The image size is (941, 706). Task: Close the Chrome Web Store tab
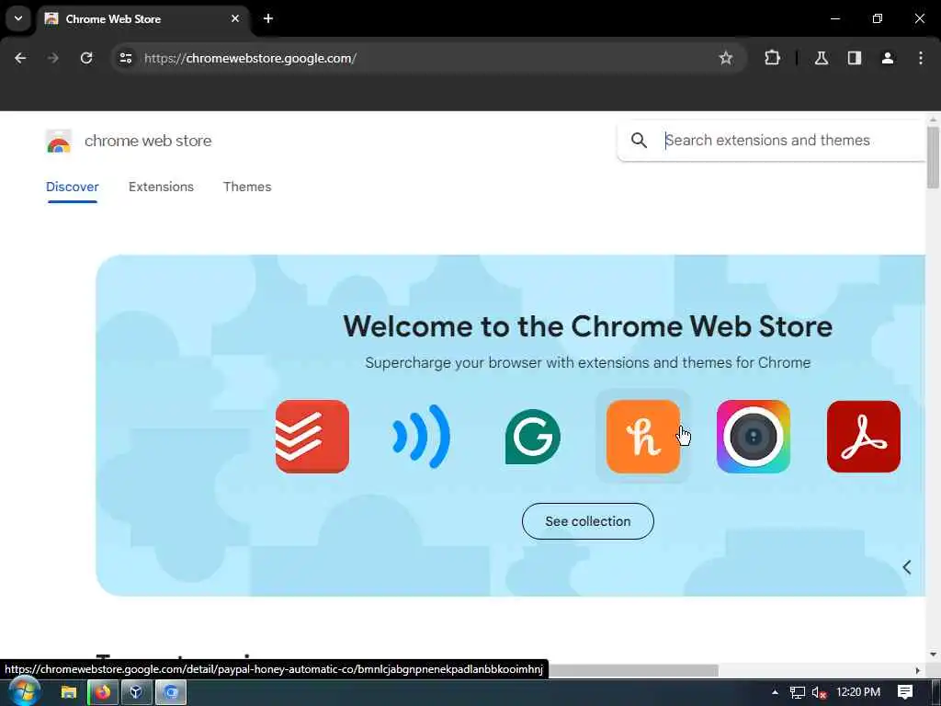click(x=235, y=18)
